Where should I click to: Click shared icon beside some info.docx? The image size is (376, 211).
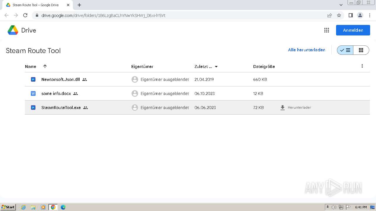(75, 93)
